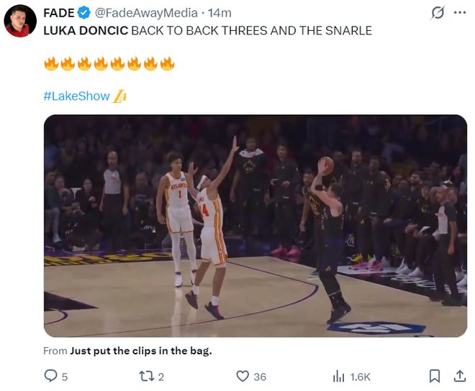Screen dimensions: 475x391
Task: Click the 36 likes count
Action: pyautogui.click(x=260, y=377)
